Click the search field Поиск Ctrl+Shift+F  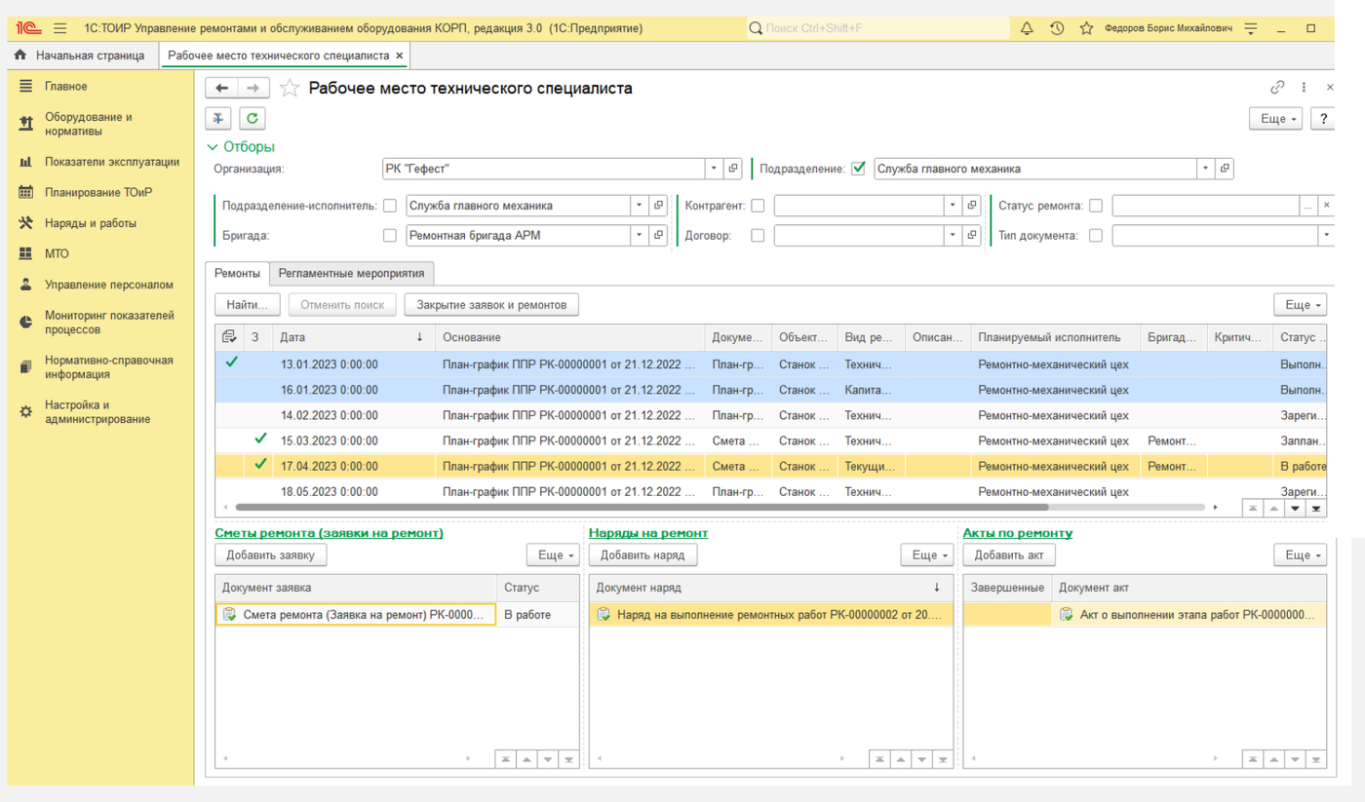[x=877, y=28]
